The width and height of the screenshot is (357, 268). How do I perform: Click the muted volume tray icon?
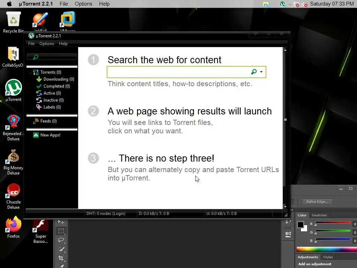(305, 4)
